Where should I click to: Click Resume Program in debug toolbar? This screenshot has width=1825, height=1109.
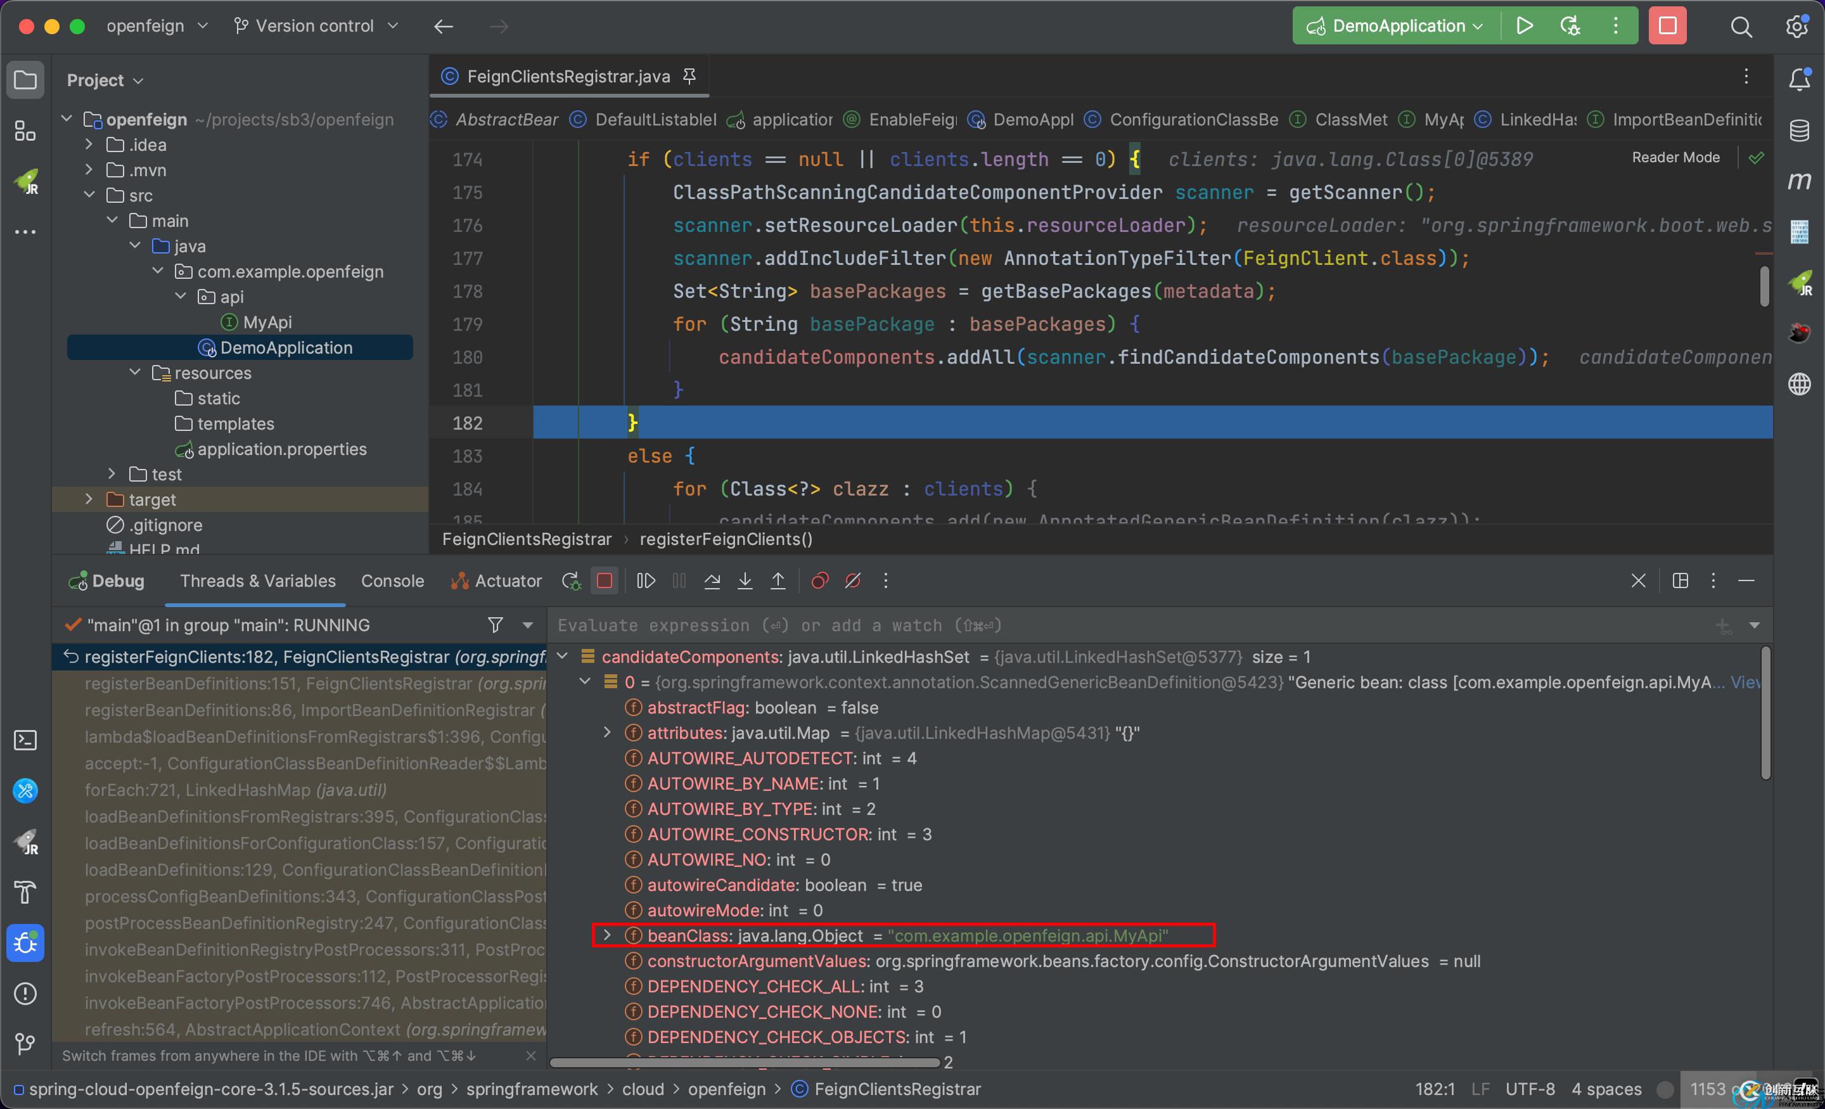(x=646, y=582)
